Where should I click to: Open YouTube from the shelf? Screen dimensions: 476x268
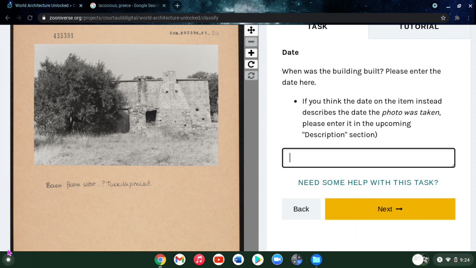219,259
